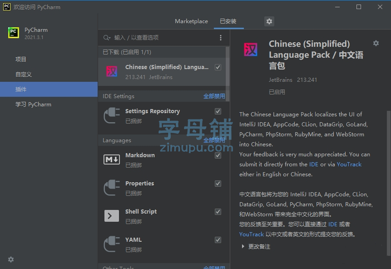Select the 已安装 tab
Screen dimensions: 391x269
(228, 21)
